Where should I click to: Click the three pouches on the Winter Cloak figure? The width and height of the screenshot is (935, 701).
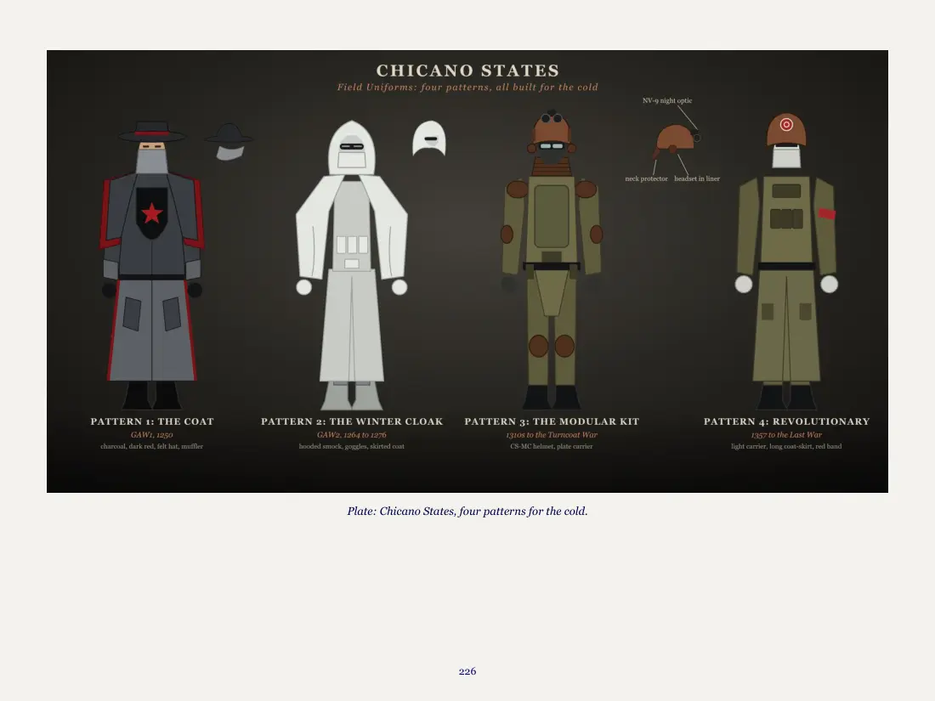tap(352, 245)
